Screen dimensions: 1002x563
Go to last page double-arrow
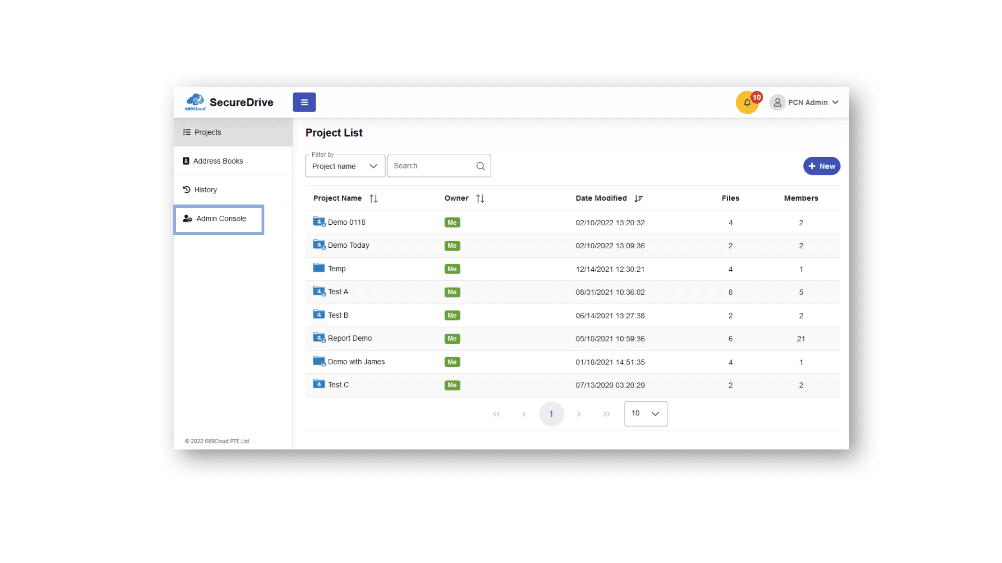pos(607,414)
